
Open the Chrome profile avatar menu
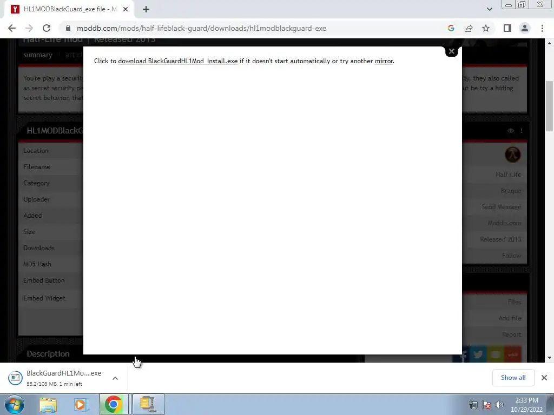pyautogui.click(x=525, y=28)
